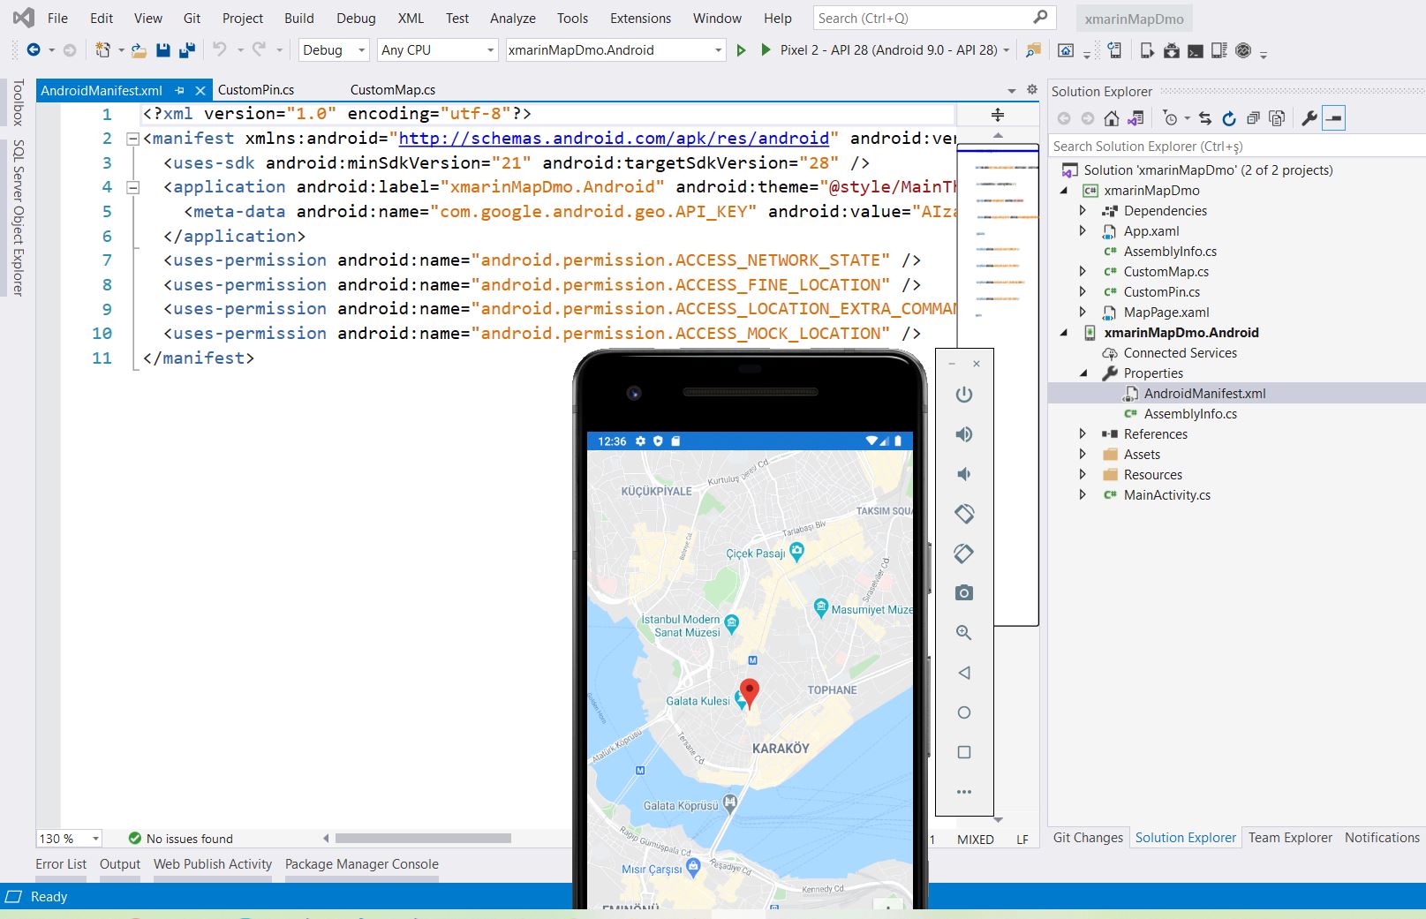Click emulator zoom magnifier icon
Viewport: 1426px width, 919px height.
(964, 633)
